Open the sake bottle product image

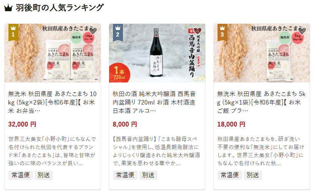[157, 53]
